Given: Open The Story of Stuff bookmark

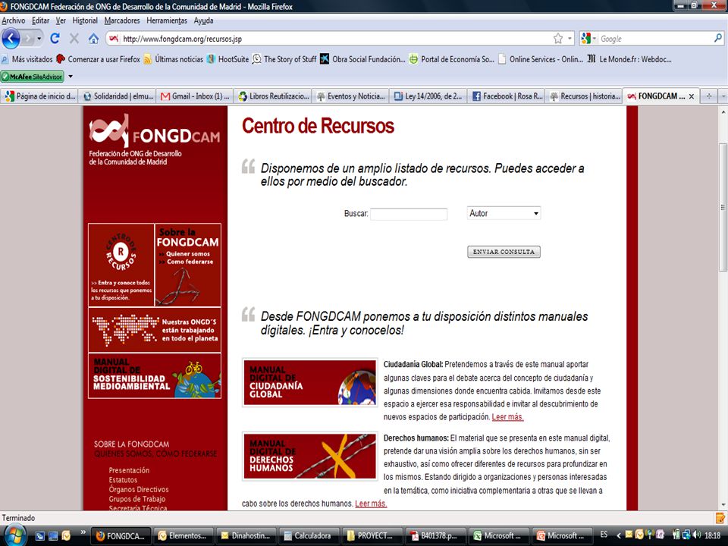Looking at the screenshot, I should coord(284,59).
